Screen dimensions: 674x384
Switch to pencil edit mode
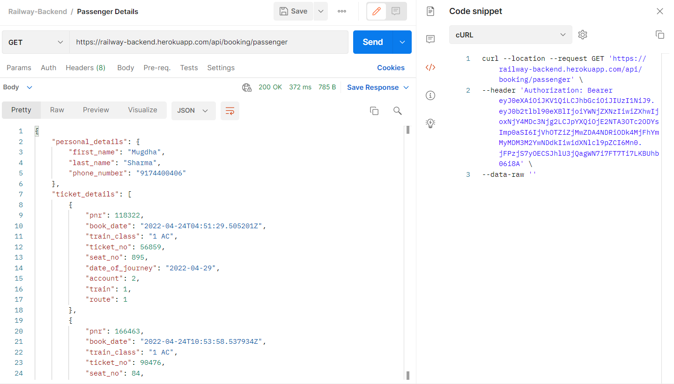point(377,11)
